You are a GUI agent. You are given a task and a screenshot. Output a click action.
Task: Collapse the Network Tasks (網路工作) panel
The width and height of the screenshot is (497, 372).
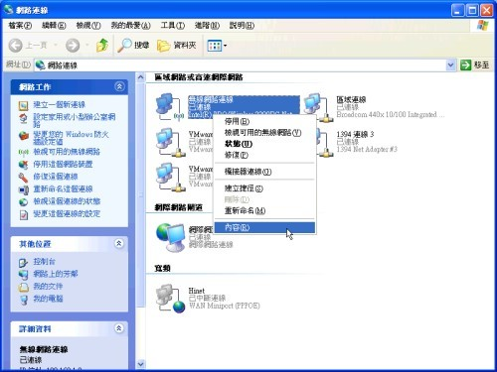pyautogui.click(x=119, y=86)
